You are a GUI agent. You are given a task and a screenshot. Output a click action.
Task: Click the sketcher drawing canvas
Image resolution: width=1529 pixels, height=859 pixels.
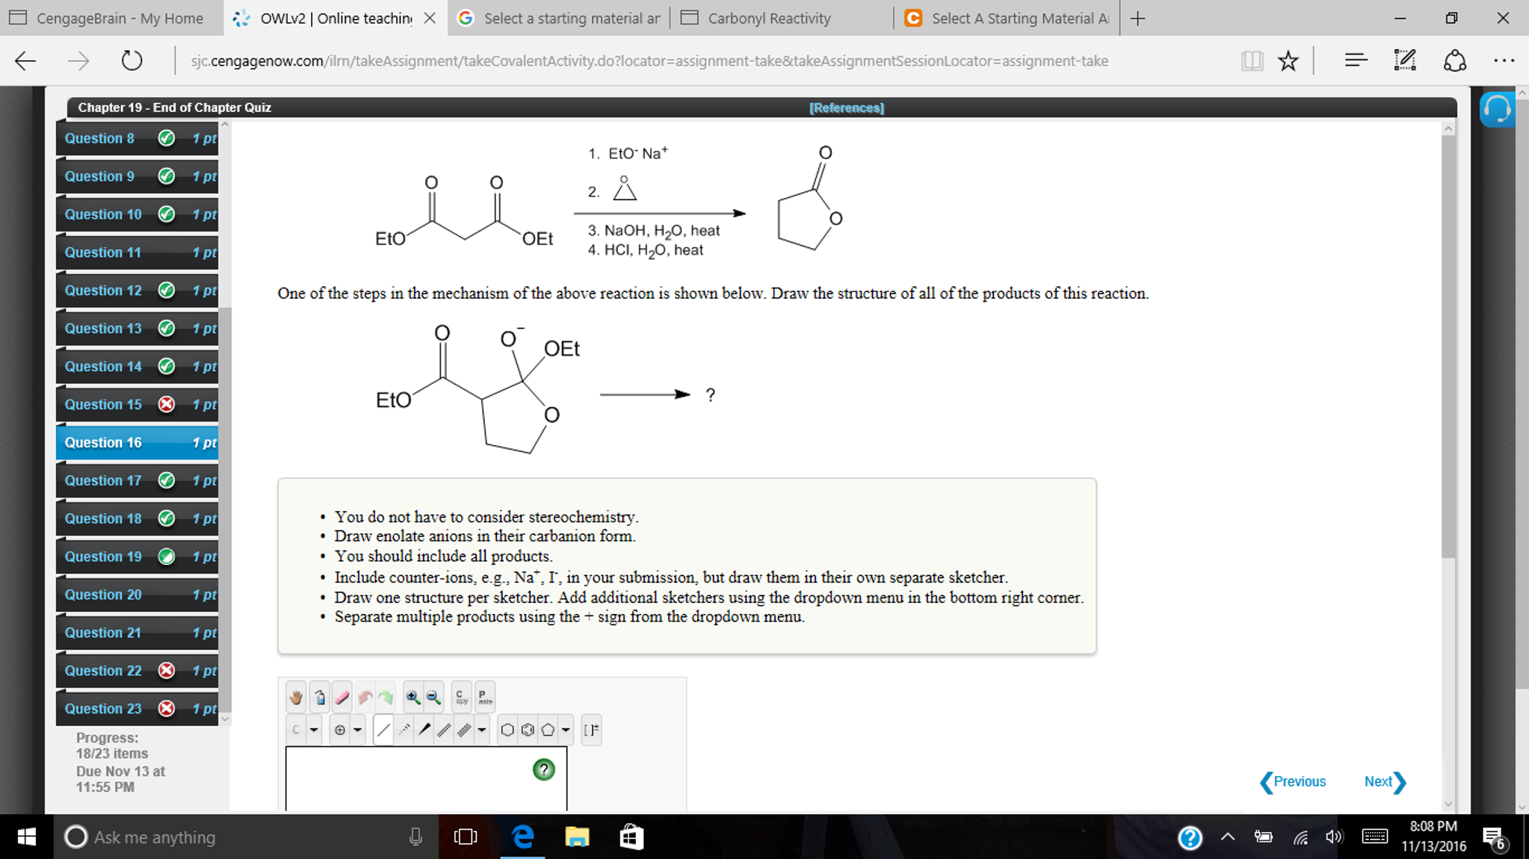coord(426,778)
